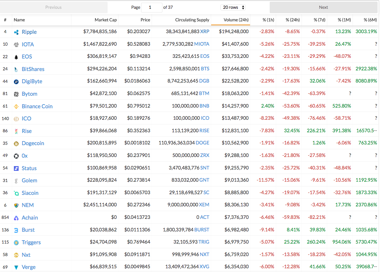The width and height of the screenshot is (380, 272).
Task: Select the 226.21% weekly change value
Action: click(x=316, y=131)
